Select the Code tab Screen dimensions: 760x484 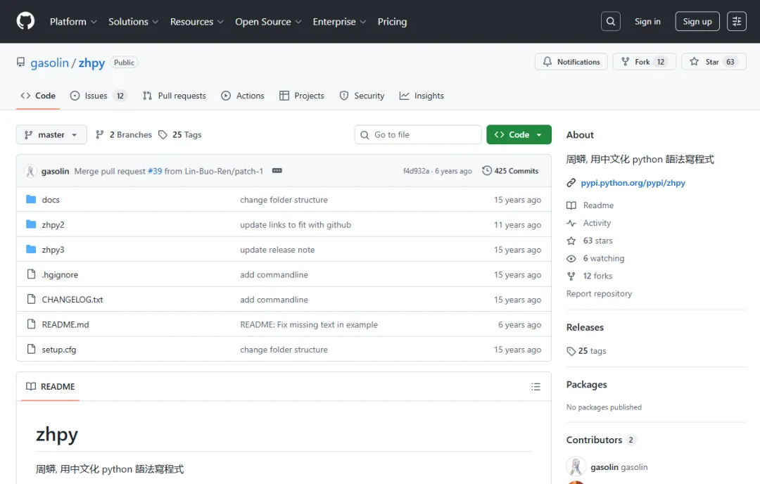coord(38,96)
